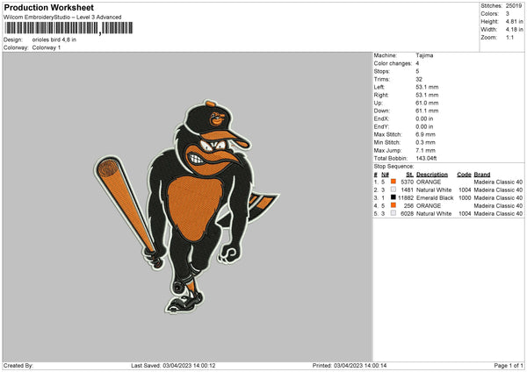Click the Min Stitch value 0.3 mm

[x=425, y=143]
